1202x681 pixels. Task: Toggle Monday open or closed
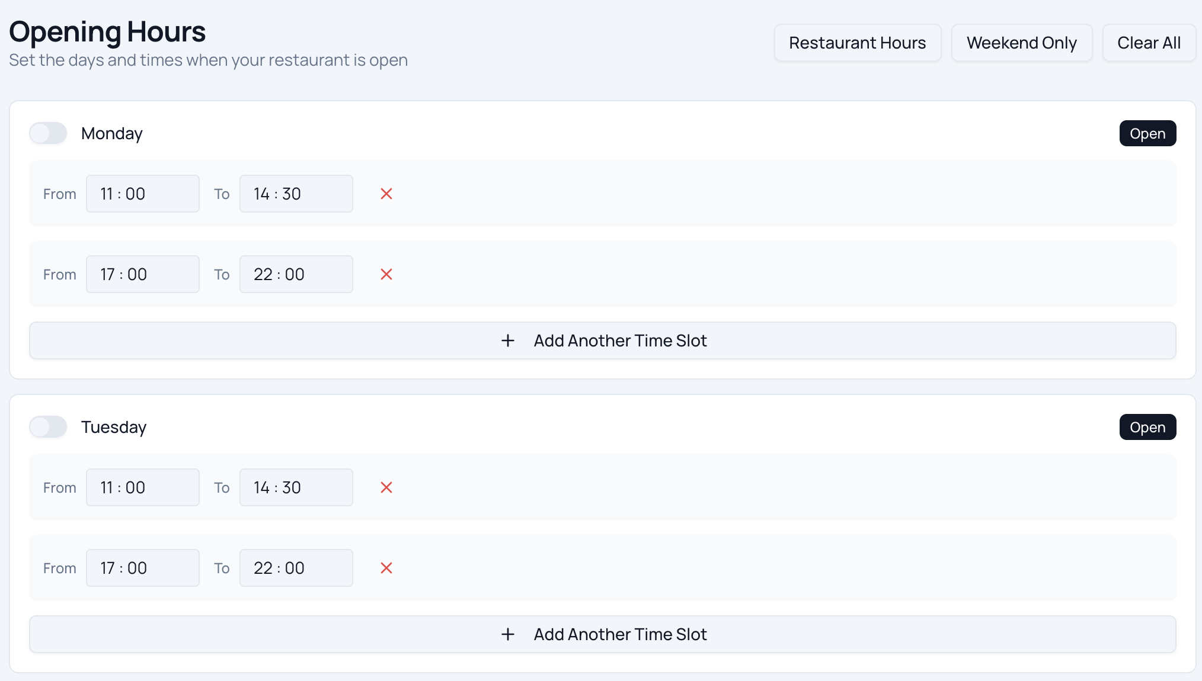(x=48, y=133)
